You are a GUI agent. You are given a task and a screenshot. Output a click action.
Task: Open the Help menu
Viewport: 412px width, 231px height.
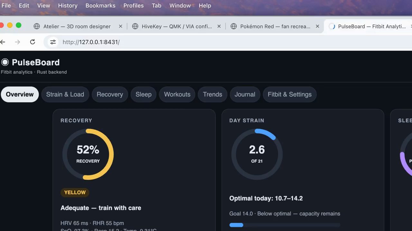[205, 5]
